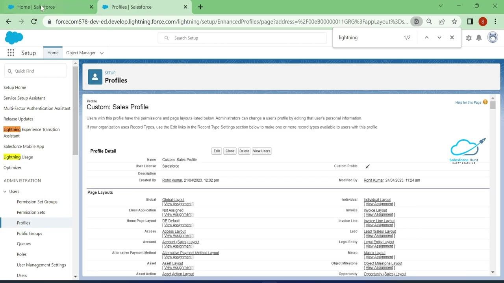Close the Profiles | Salesforce tab
The height and width of the screenshot is (283, 504).
tap(185, 7)
